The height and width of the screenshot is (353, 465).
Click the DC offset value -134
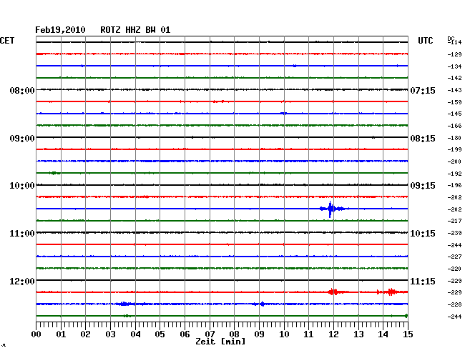click(454, 66)
